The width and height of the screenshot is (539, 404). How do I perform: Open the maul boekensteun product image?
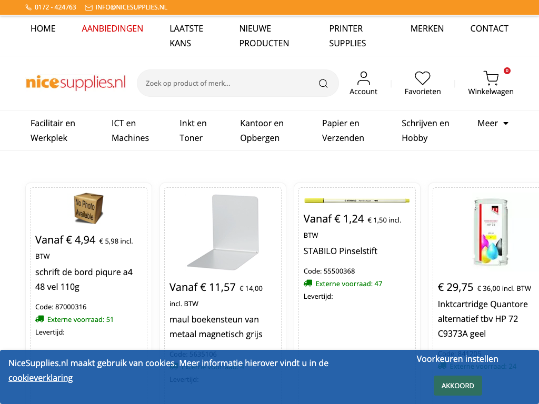coord(223,232)
